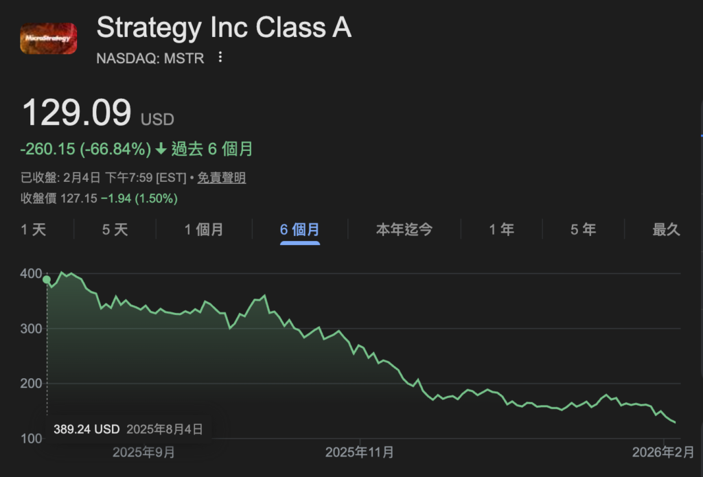Click the Strategy Inc Class A title
The image size is (703, 477).
pyautogui.click(x=224, y=28)
